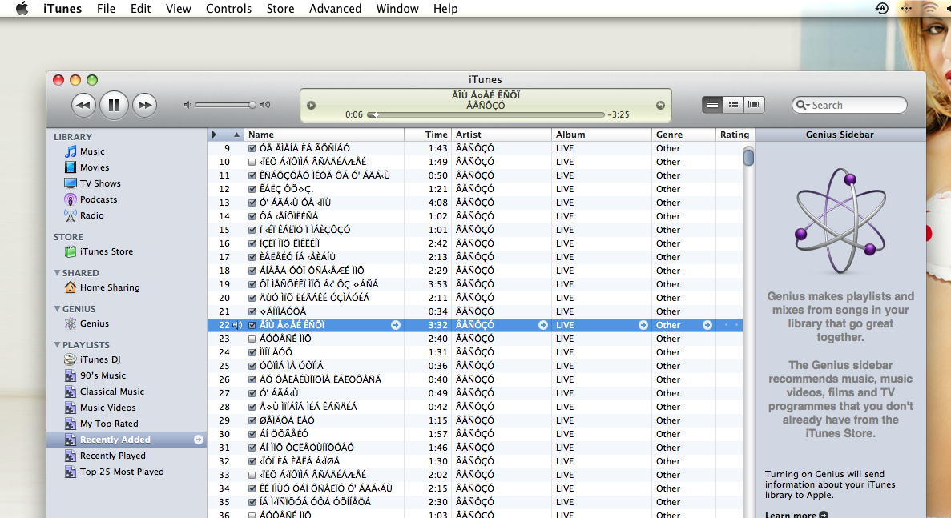Check the checkbox for track 23
The width and height of the screenshot is (951, 518).
coord(252,339)
